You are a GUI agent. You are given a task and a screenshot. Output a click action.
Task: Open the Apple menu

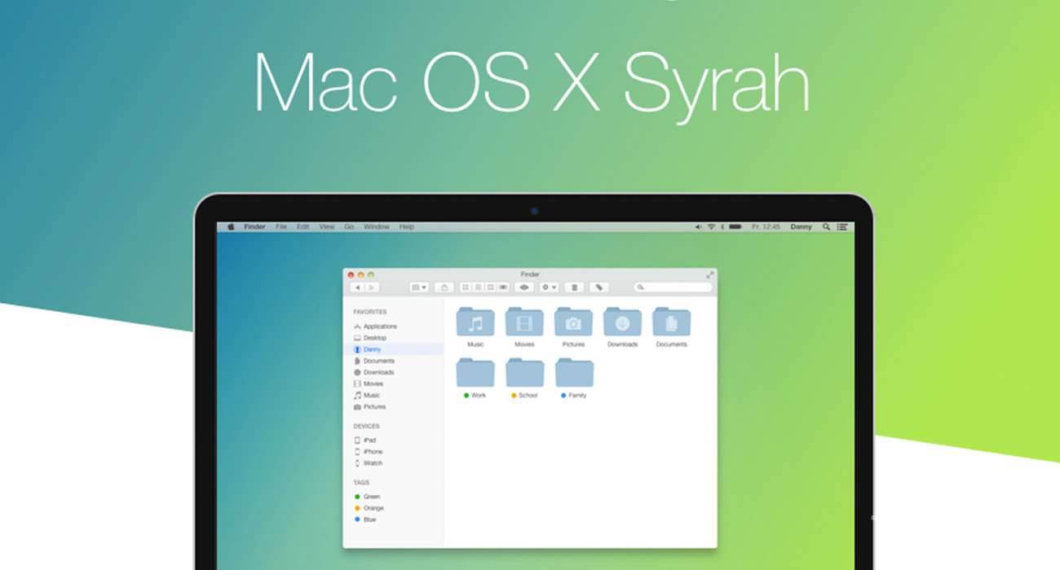tap(231, 227)
